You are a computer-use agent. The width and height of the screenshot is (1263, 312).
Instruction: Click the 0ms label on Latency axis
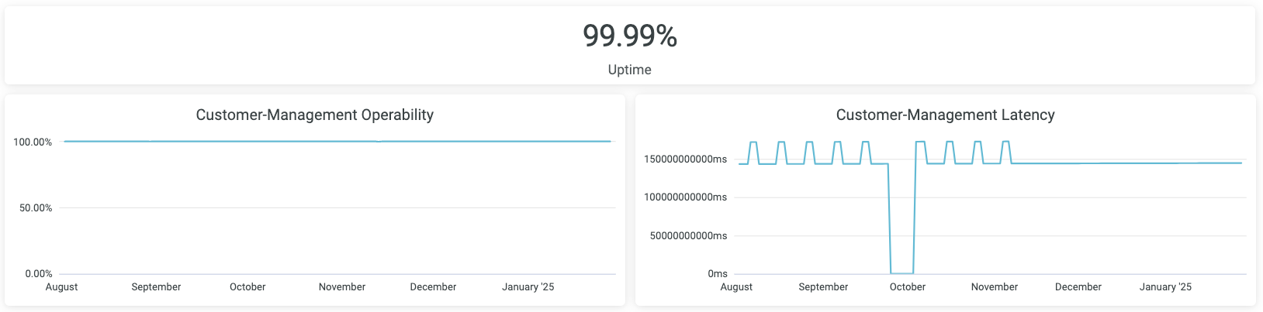pyautogui.click(x=717, y=273)
